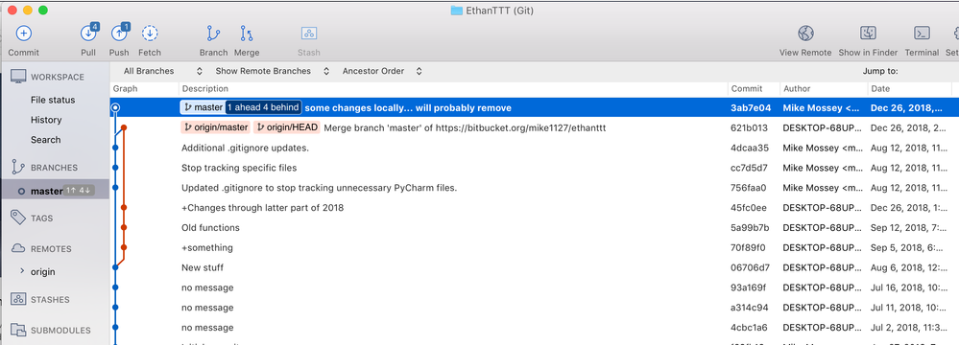
Task: Select History in sidebar
Action: [46, 120]
